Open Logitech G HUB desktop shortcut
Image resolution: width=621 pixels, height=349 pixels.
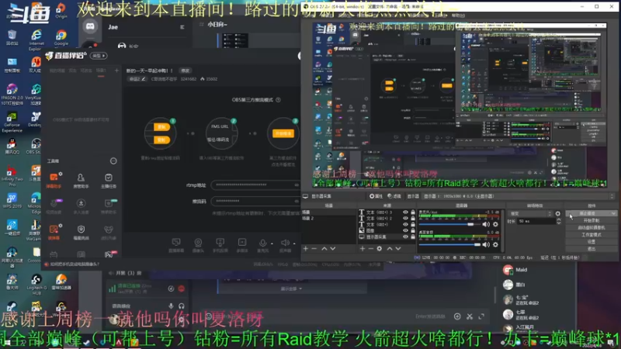tap(36, 285)
